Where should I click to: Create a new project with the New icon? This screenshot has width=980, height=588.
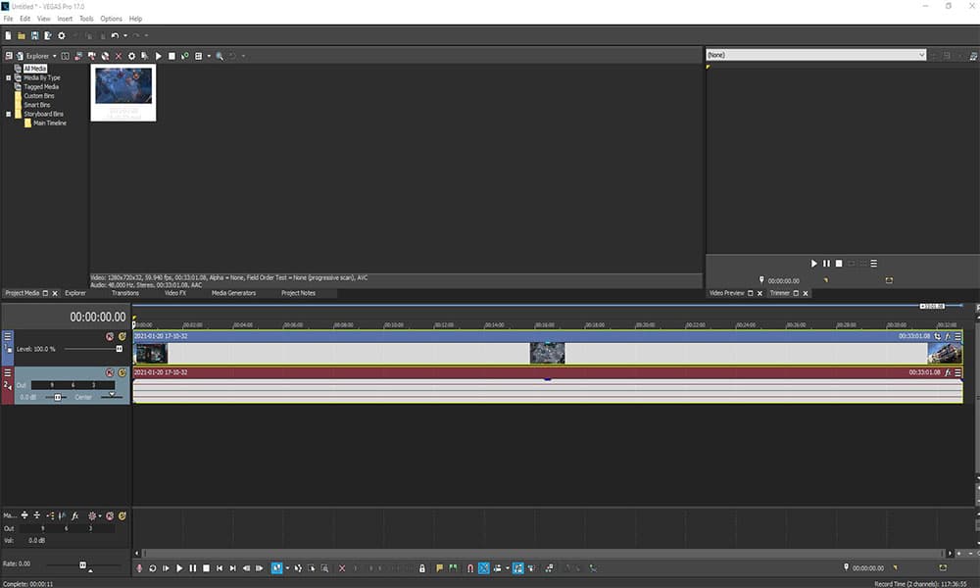pyautogui.click(x=8, y=35)
